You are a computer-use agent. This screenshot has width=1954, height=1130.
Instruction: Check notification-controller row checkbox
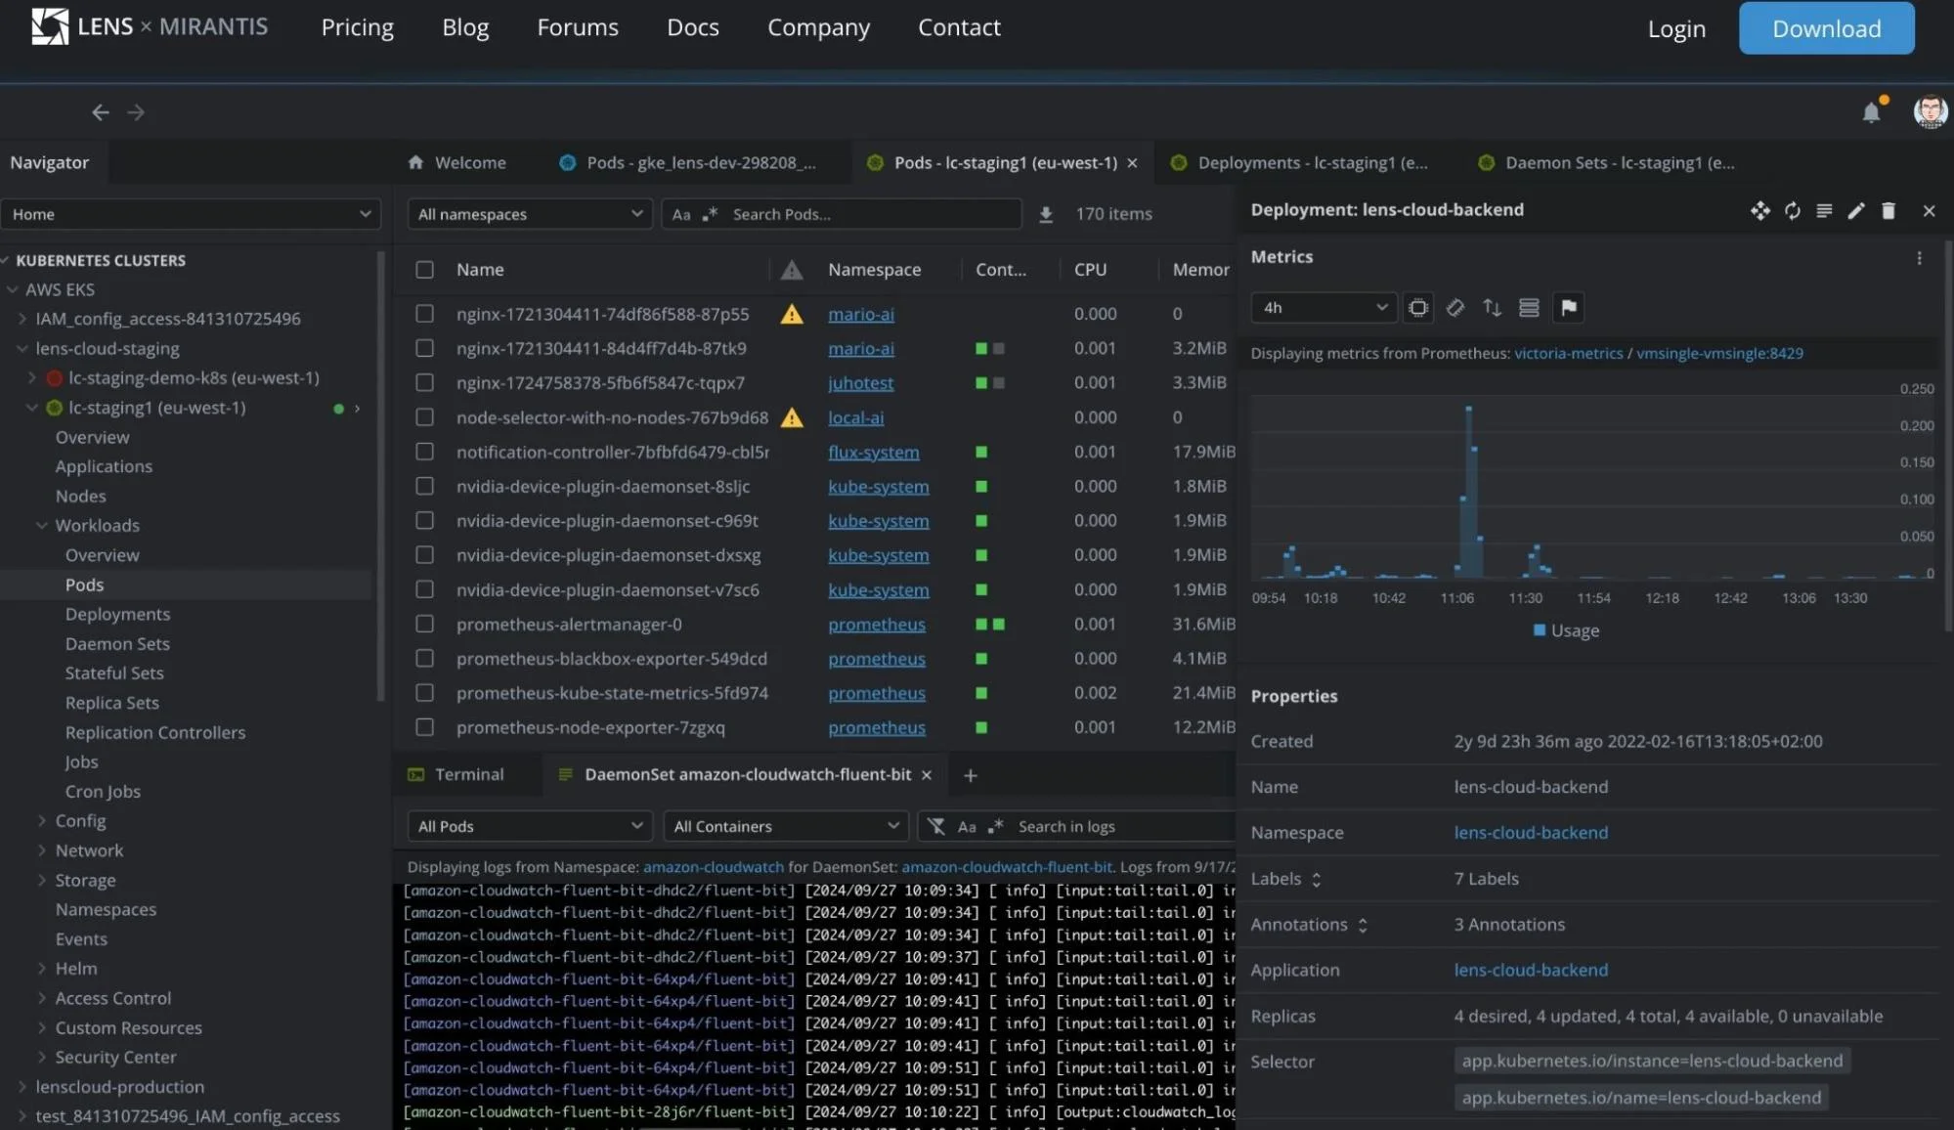424,452
